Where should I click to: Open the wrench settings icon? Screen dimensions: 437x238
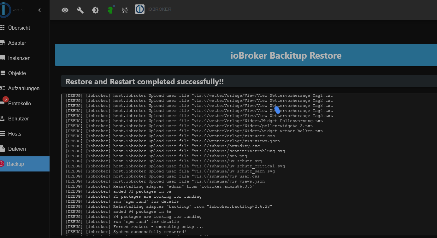coord(80,10)
